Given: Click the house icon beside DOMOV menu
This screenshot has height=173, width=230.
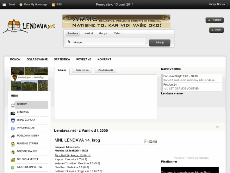Looking at the screenshot, I should [13, 105].
